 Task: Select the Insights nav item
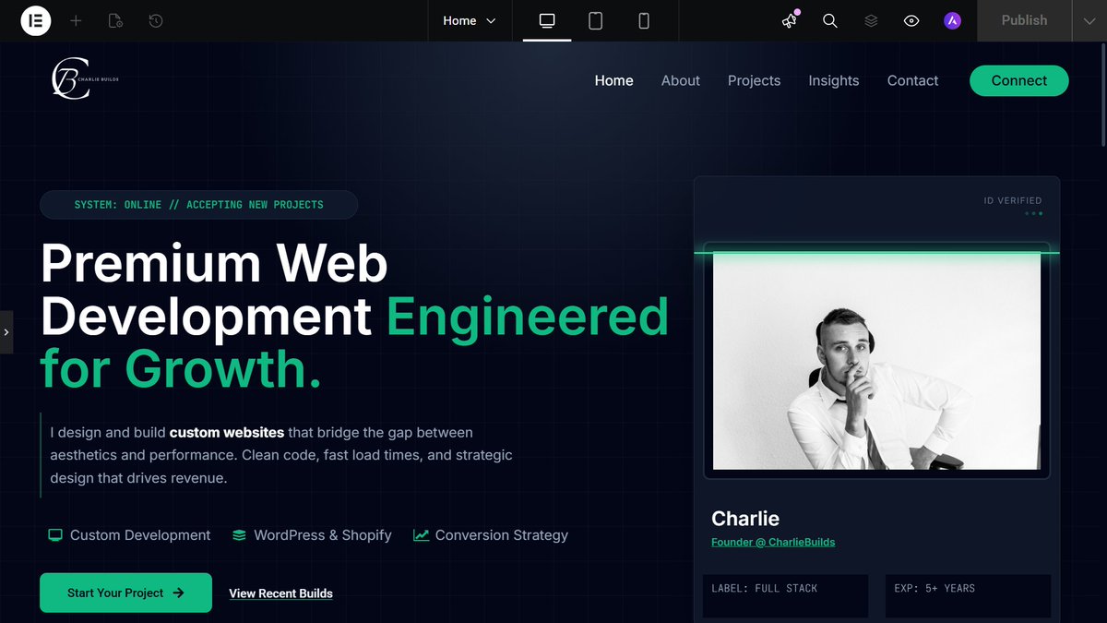pyautogui.click(x=834, y=80)
